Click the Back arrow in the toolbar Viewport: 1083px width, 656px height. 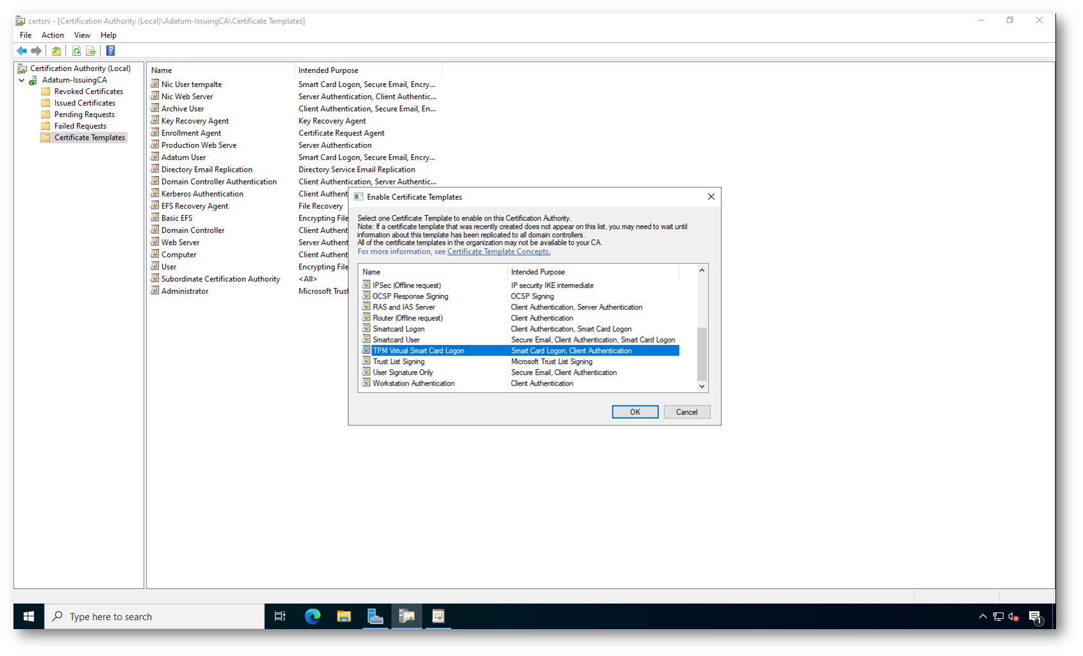pos(22,51)
